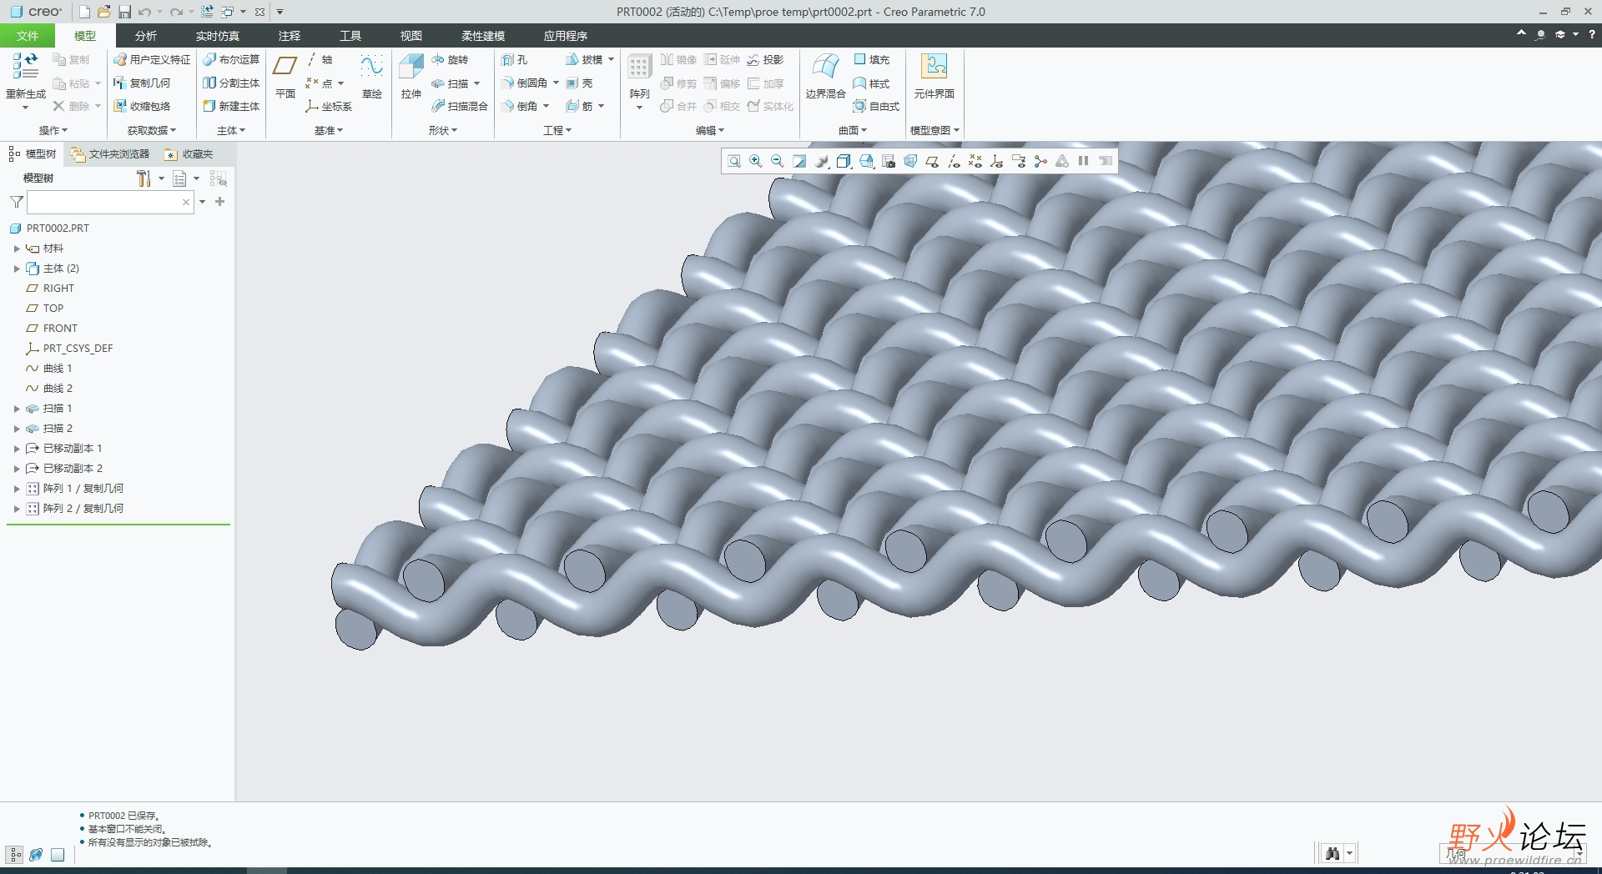The height and width of the screenshot is (874, 1602).
Task: Click New Body (新建主体)
Action: pyautogui.click(x=231, y=107)
